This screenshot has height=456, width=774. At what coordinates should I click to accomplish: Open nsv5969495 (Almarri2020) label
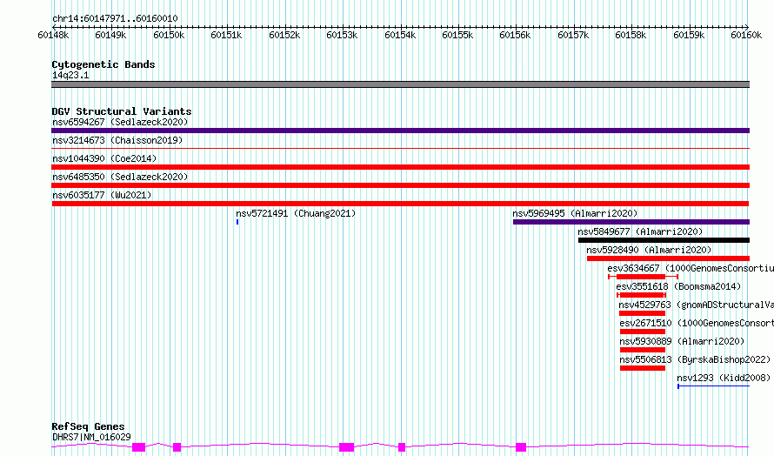coord(575,213)
